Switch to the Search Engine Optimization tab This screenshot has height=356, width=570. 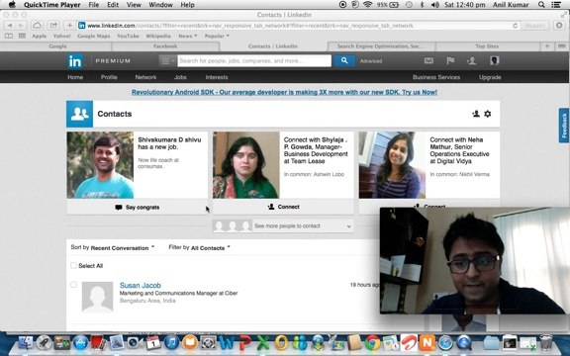click(380, 46)
